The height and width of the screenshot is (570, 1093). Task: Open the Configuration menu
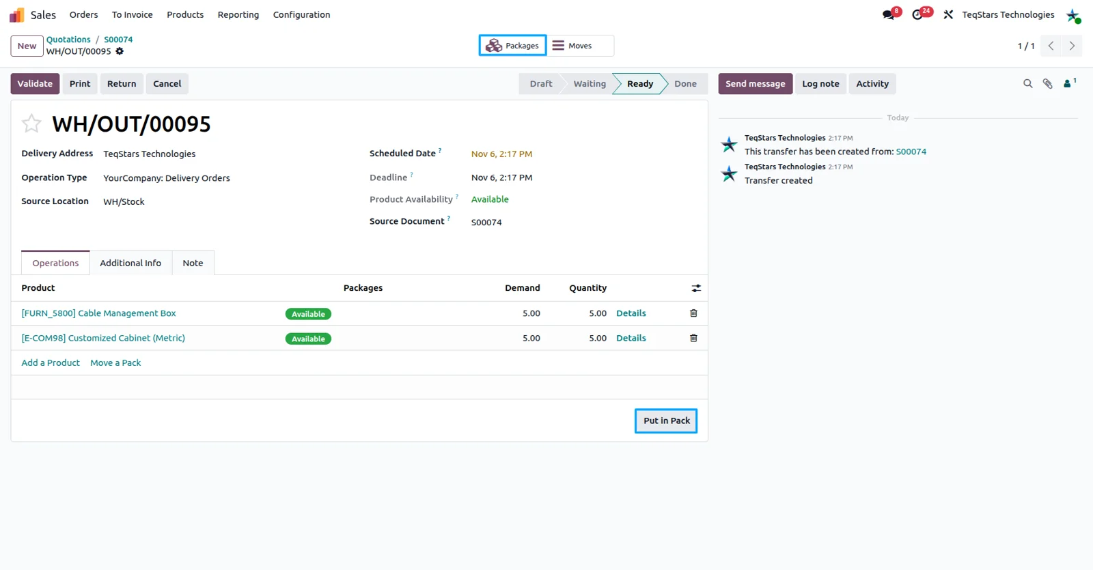[x=301, y=14]
